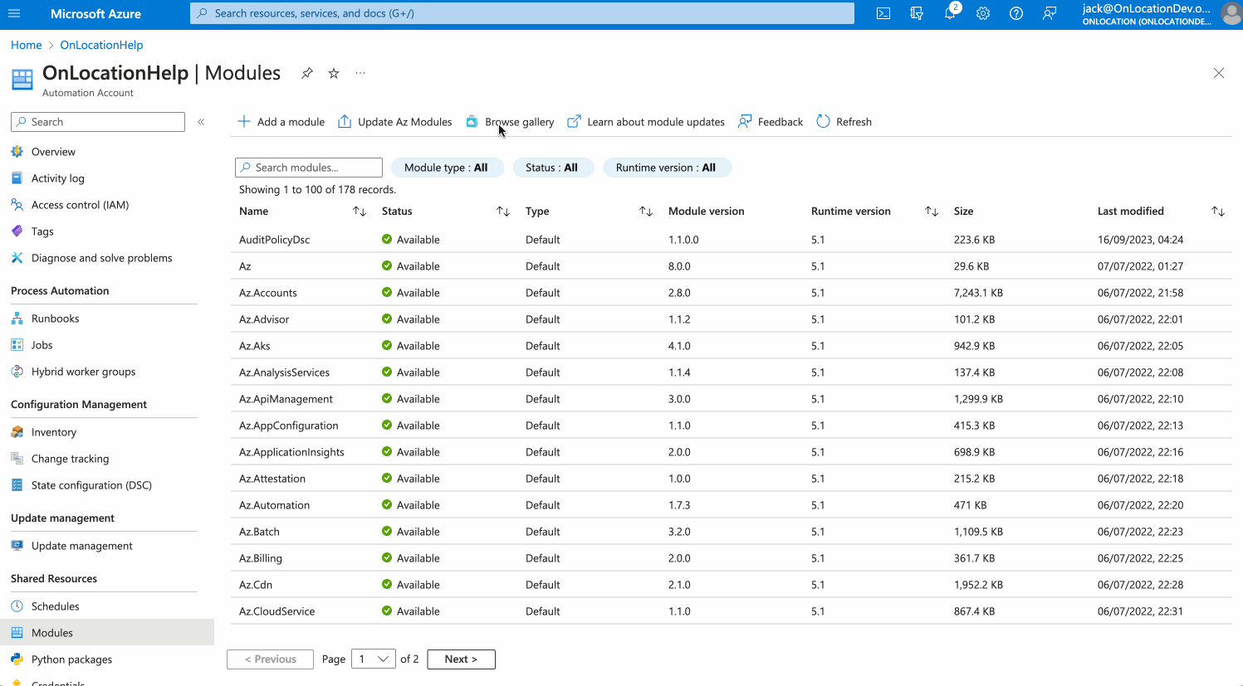Click the Access control (IAM) icon
Viewport: 1243px width, 686px height.
pyautogui.click(x=17, y=205)
